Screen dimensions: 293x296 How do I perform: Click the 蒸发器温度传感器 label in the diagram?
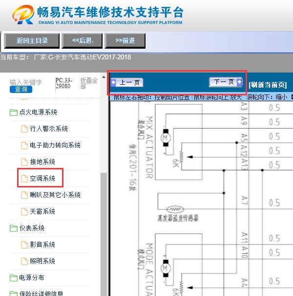[x=178, y=218]
